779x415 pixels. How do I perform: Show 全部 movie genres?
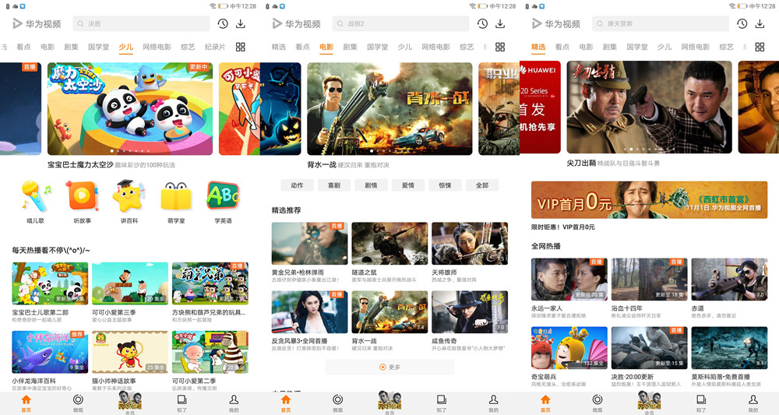482,185
